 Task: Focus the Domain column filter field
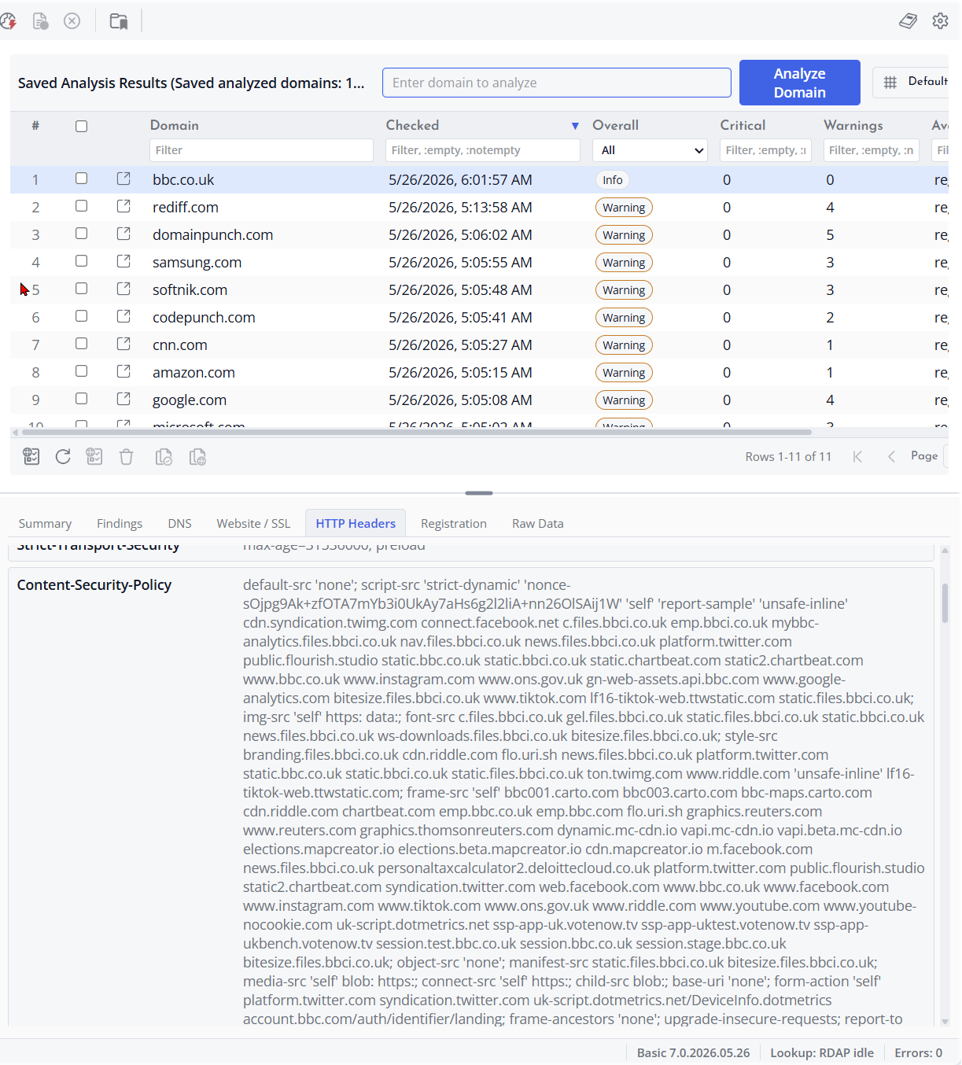tap(261, 150)
